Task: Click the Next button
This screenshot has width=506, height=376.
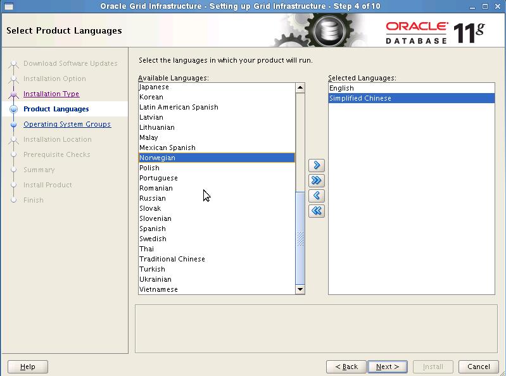Action: [388, 367]
